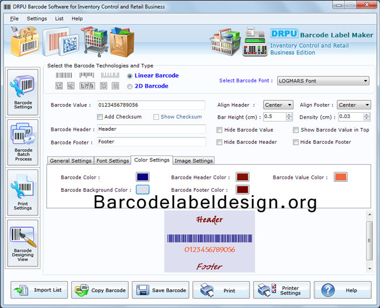The width and height of the screenshot is (380, 308).
Task: Click the barcode cards banner icon
Action: tap(61, 41)
